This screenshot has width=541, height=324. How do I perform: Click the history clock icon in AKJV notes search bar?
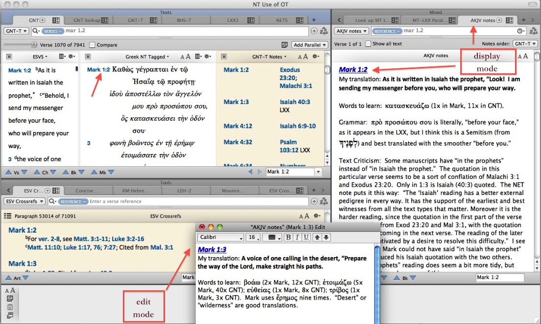click(x=518, y=30)
